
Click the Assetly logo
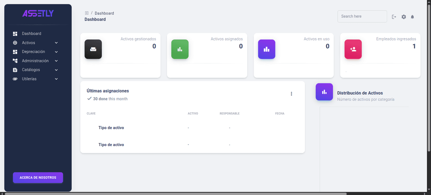click(x=38, y=14)
